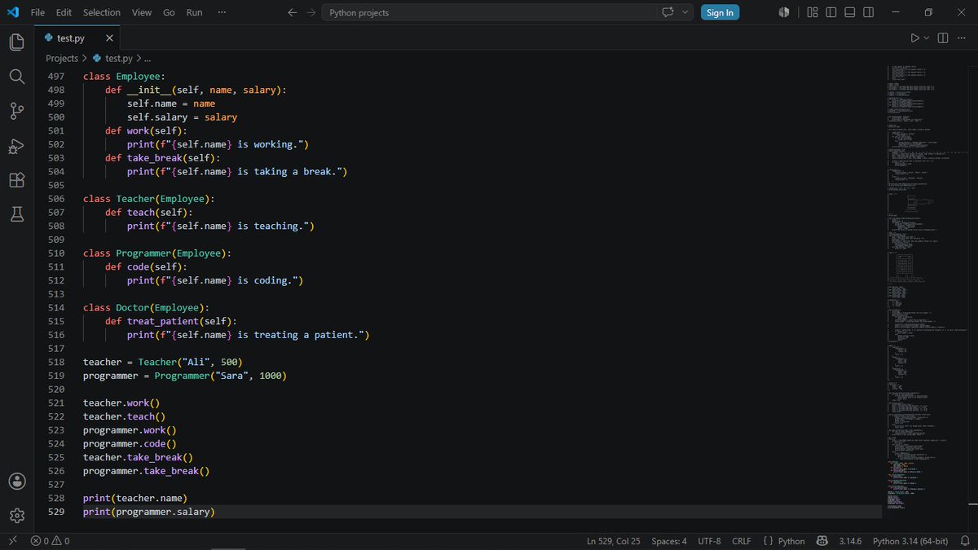Expand the run button dropdown arrow

point(927,38)
